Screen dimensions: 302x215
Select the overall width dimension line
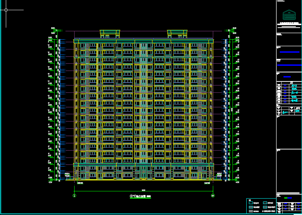click(143, 191)
